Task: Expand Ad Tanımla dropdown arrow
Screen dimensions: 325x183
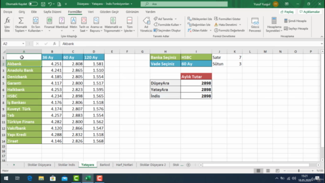Action: (176, 19)
